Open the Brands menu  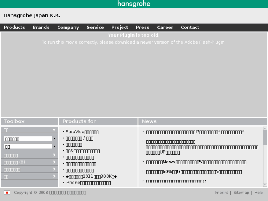(x=41, y=27)
